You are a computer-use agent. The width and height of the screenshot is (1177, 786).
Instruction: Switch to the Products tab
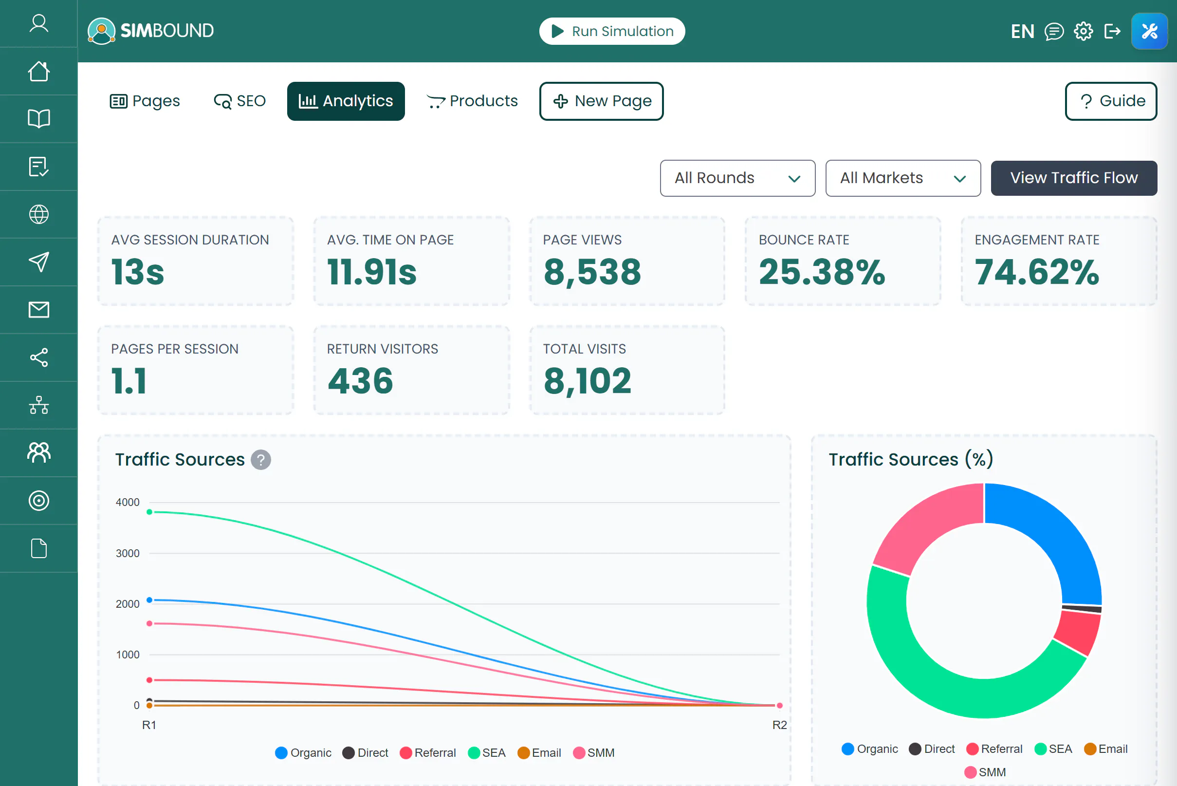coord(472,101)
